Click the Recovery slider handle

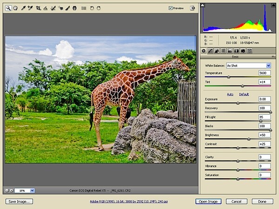[271, 112]
